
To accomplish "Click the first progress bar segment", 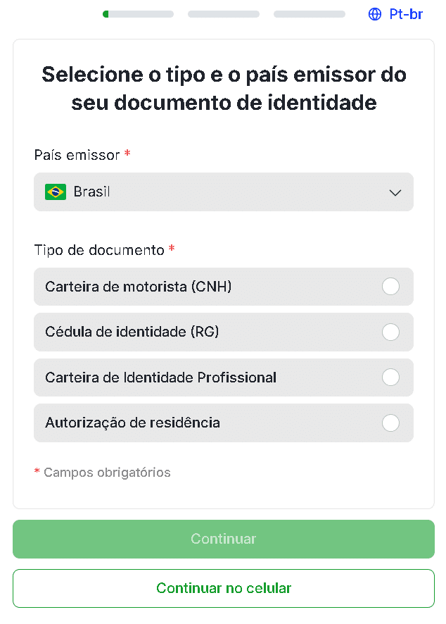I will point(138,13).
